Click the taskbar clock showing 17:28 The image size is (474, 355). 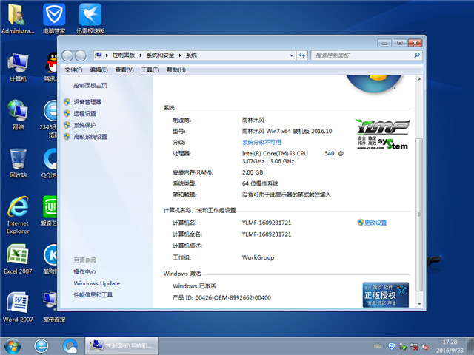[450, 346]
